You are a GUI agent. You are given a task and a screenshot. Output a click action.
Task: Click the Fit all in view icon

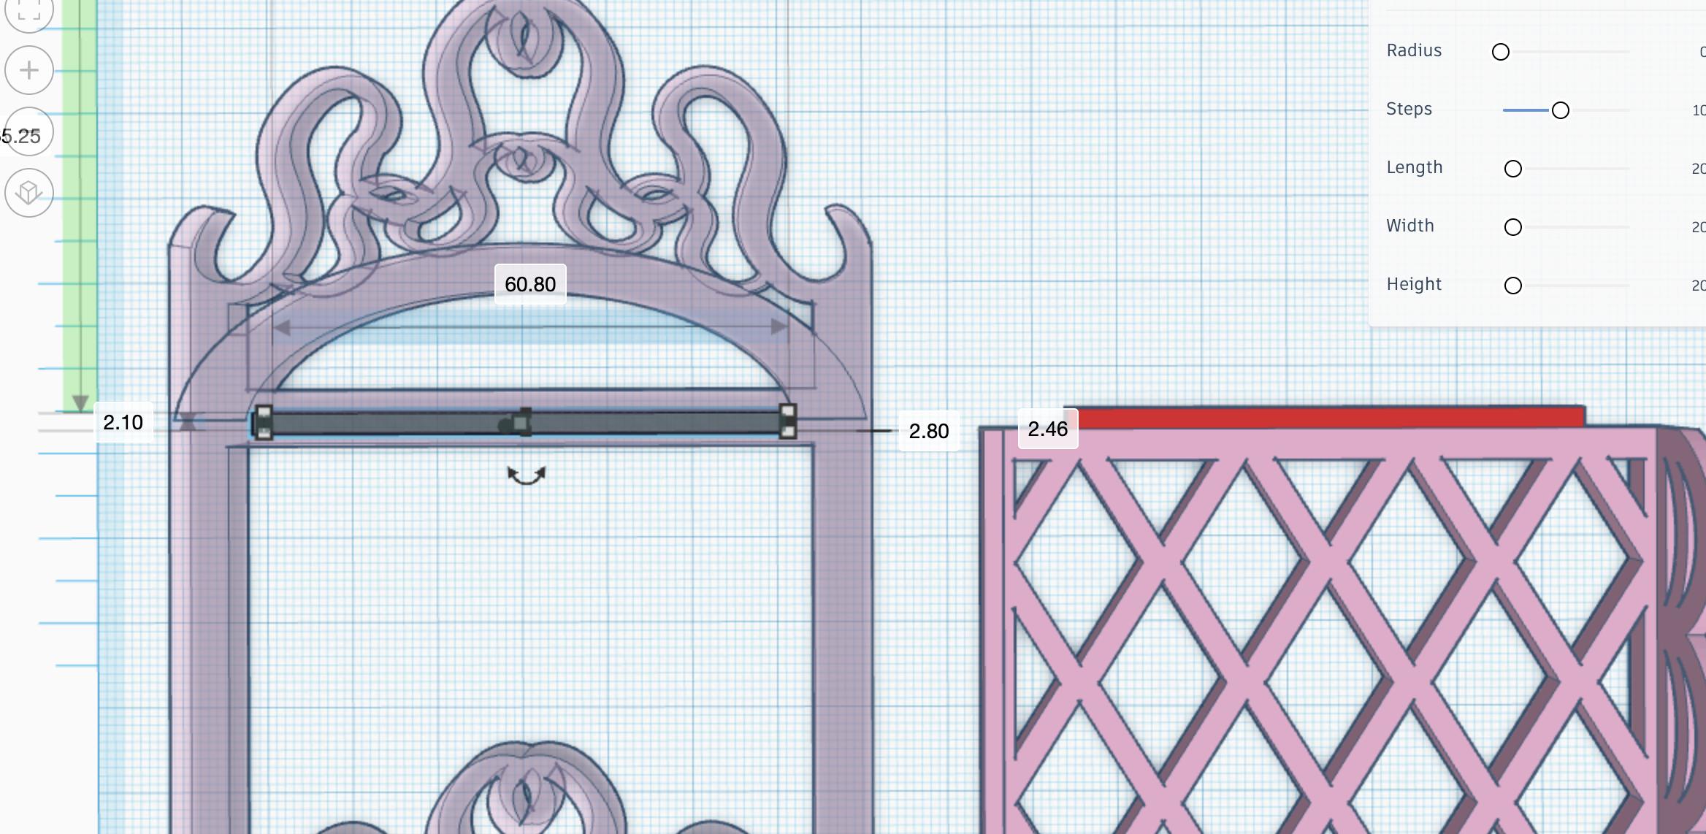[28, 10]
